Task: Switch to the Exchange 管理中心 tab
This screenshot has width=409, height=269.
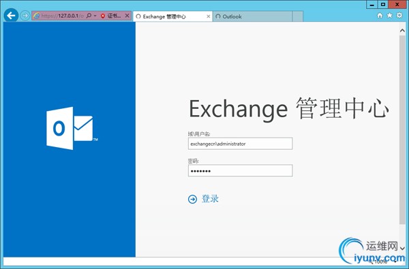Action: pos(172,16)
